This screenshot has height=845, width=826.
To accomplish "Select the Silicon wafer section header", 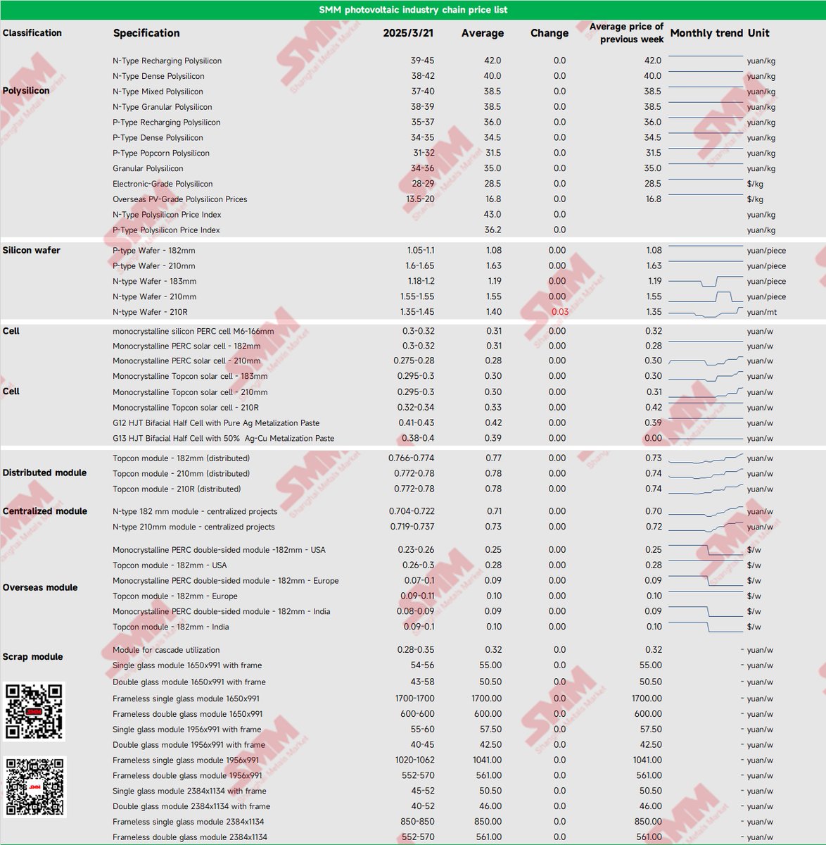I will click(x=31, y=250).
